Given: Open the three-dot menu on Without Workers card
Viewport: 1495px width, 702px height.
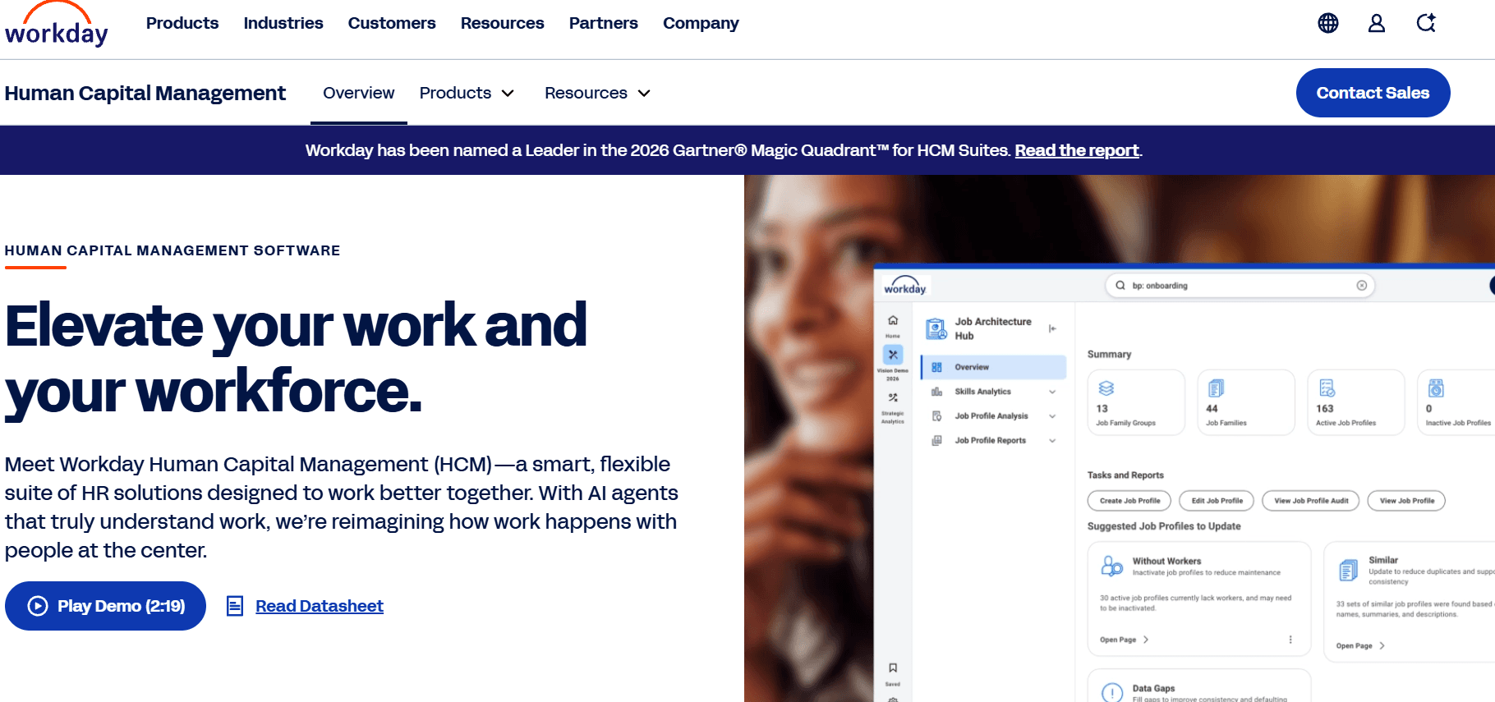Looking at the screenshot, I should pyautogui.click(x=1290, y=640).
